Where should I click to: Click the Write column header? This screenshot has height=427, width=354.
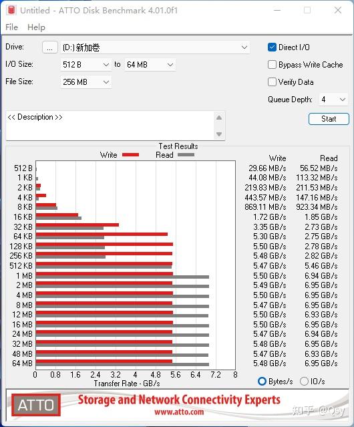pyautogui.click(x=278, y=158)
